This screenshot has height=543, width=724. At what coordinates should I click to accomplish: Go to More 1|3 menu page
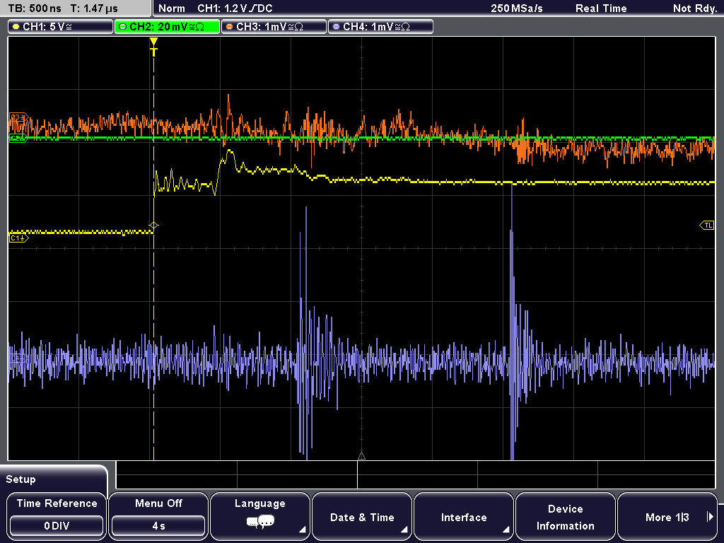tap(667, 515)
